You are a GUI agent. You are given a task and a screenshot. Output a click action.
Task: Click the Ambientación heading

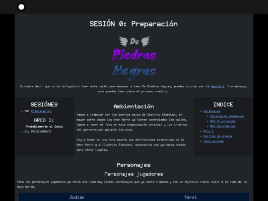134,107
